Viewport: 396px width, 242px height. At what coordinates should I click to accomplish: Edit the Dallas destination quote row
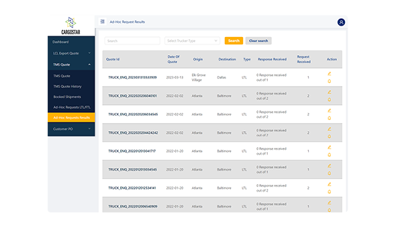click(x=329, y=73)
